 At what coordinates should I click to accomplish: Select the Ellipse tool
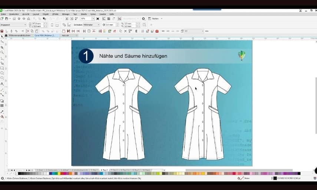click(x=2, y=73)
